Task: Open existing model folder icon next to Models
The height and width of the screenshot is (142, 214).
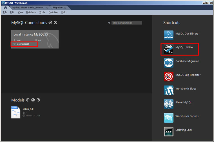Action: pyautogui.click(x=33, y=100)
